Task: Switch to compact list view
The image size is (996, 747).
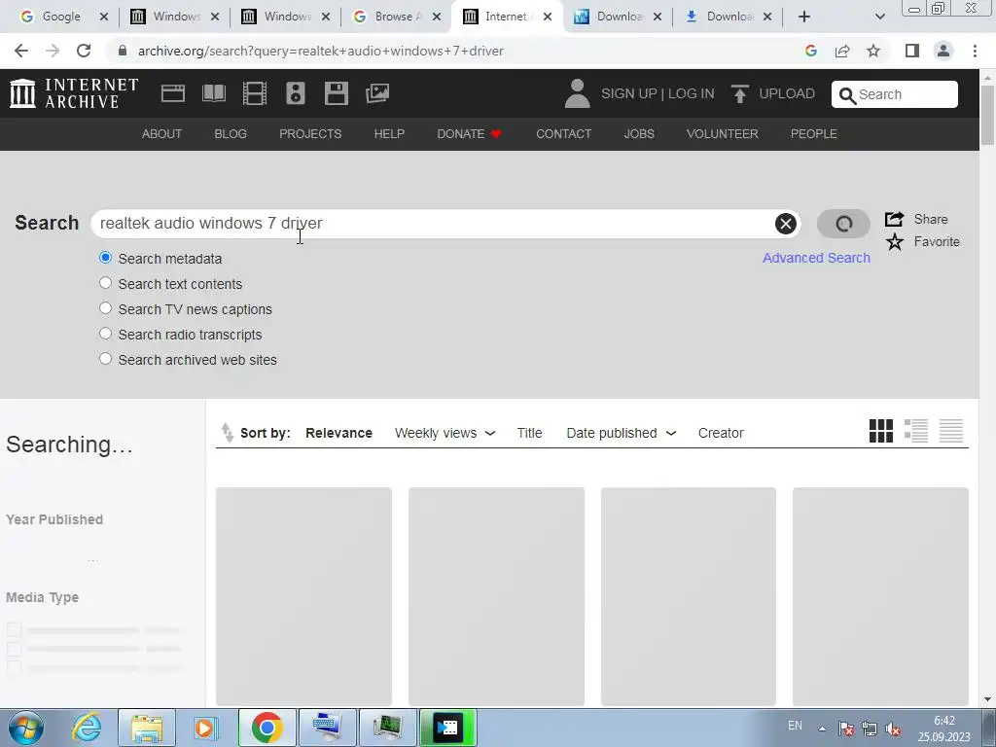Action: point(951,431)
